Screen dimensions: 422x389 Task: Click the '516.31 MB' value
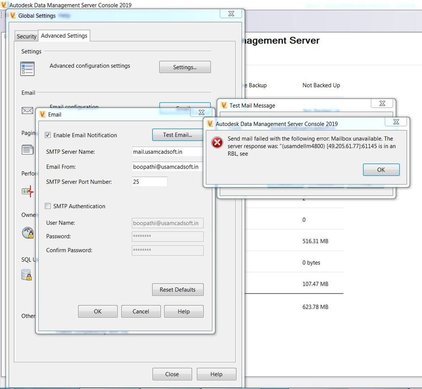316,241
